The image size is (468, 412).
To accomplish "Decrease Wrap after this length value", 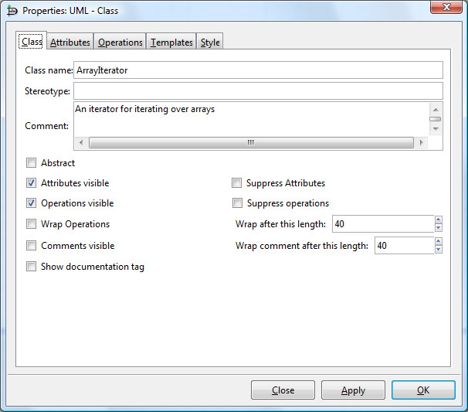I will click(438, 228).
